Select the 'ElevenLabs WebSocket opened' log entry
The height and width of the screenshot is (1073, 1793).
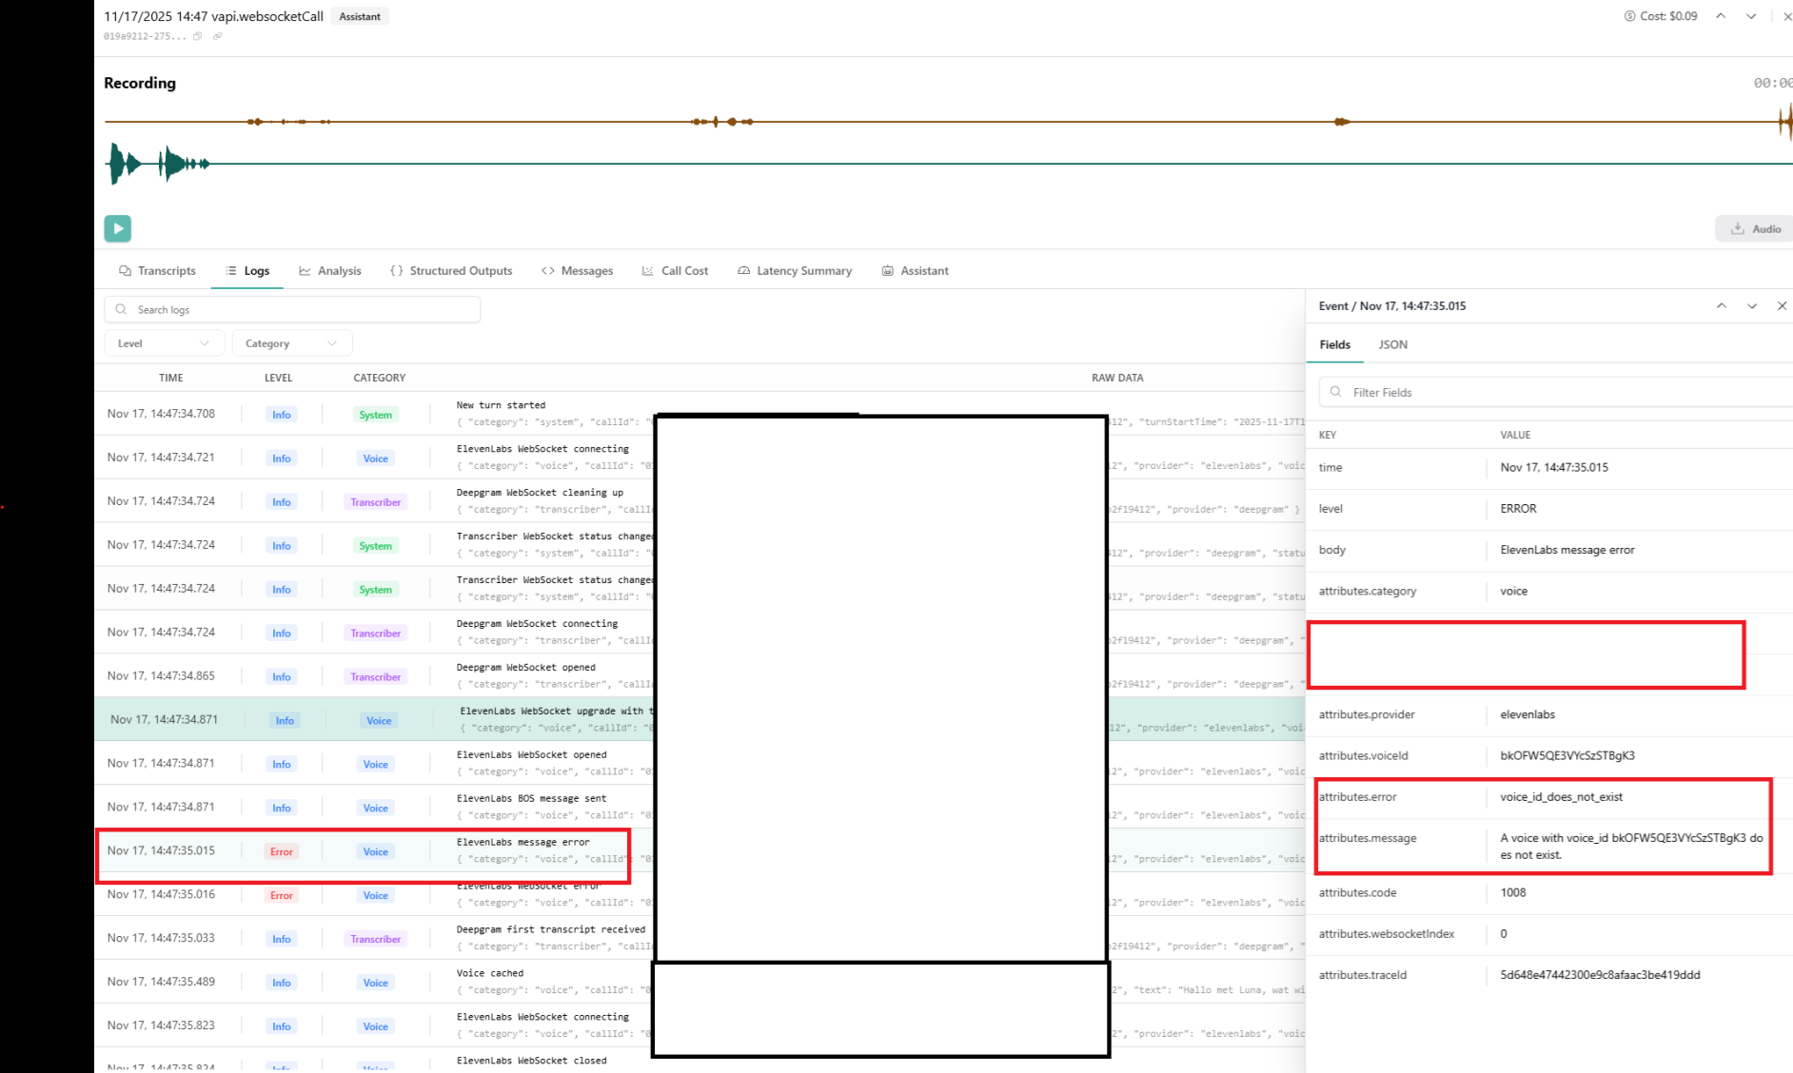(x=699, y=764)
